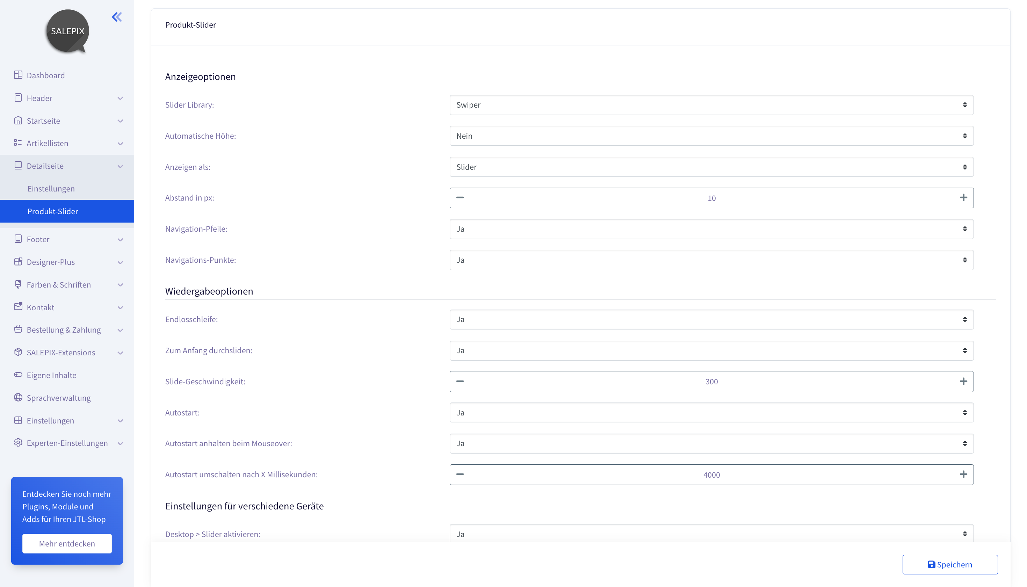
Task: Expand the Artikellisten menu chevron
Action: [120, 144]
